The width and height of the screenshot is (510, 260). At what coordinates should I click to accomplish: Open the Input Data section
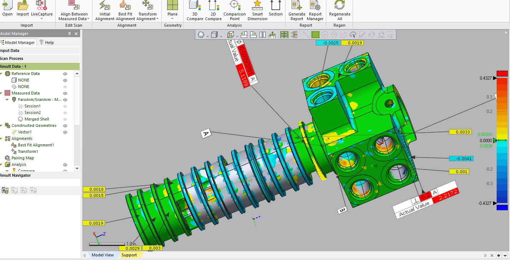[x=40, y=50]
